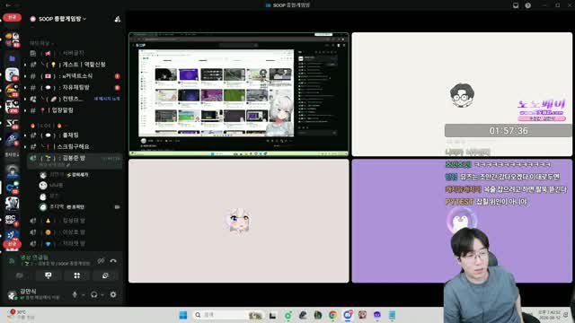Toggle headphone deafen
Screen dimensions: 575x323
coord(93,294)
